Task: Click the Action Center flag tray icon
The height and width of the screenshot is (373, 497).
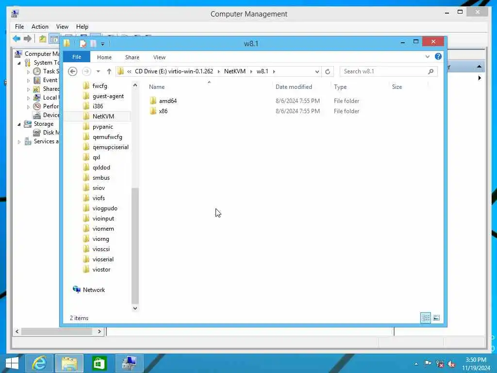Action: tap(428, 363)
